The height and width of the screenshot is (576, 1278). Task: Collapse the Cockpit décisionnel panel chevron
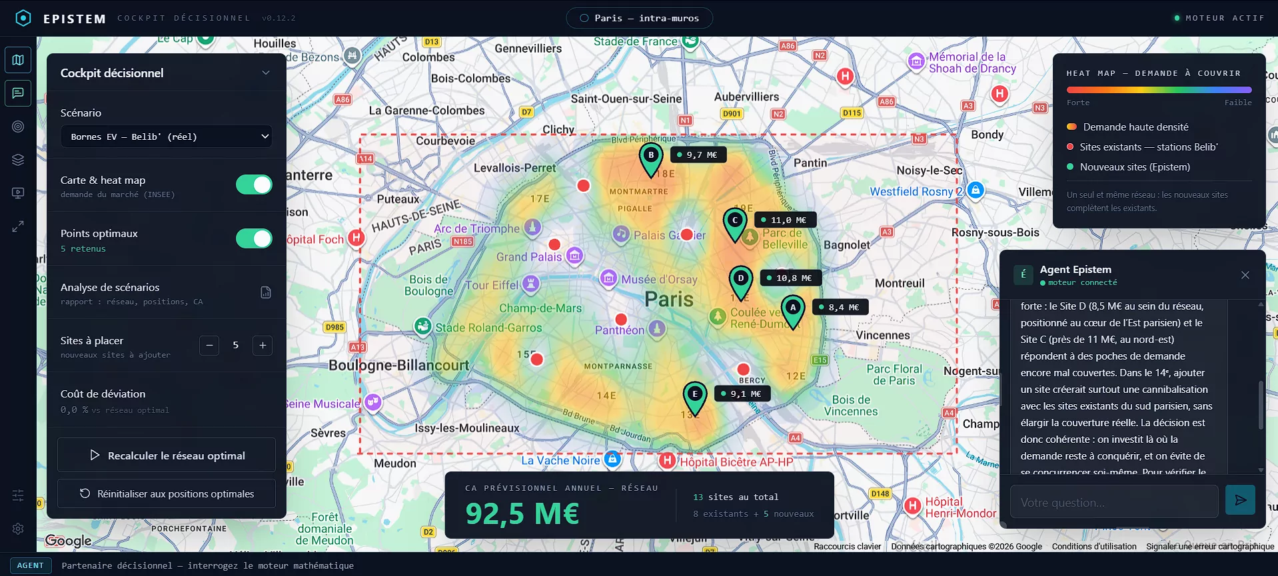point(266,73)
